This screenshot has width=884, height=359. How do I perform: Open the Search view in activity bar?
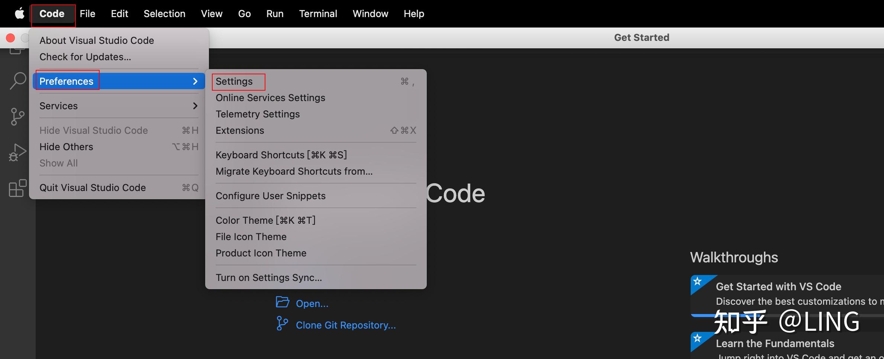(x=17, y=81)
